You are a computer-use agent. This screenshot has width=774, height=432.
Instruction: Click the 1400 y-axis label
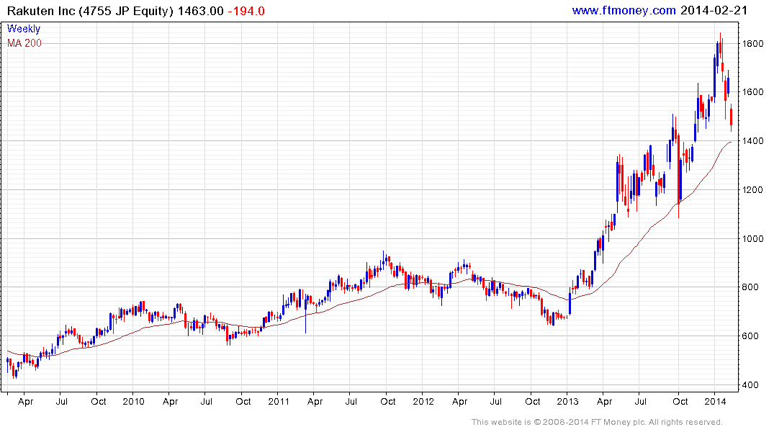pos(753,140)
